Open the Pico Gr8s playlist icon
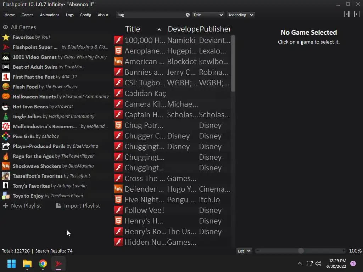The image size is (363, 272). tap(6, 136)
